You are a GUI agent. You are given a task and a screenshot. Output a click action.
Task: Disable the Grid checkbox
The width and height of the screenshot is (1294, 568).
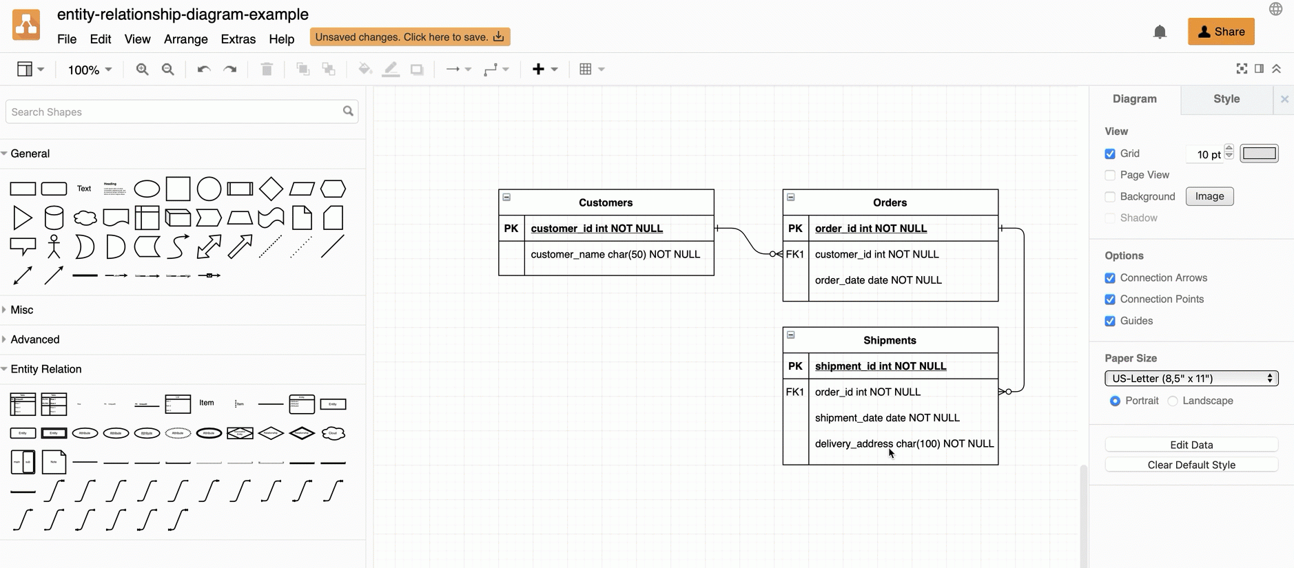click(1110, 154)
